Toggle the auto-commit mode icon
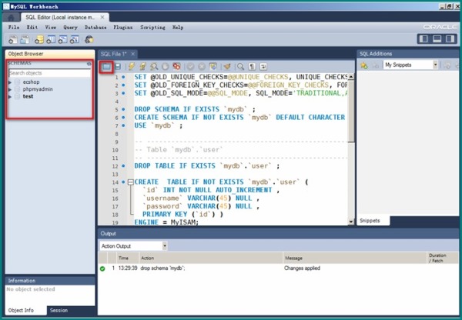 pyautogui.click(x=213, y=67)
